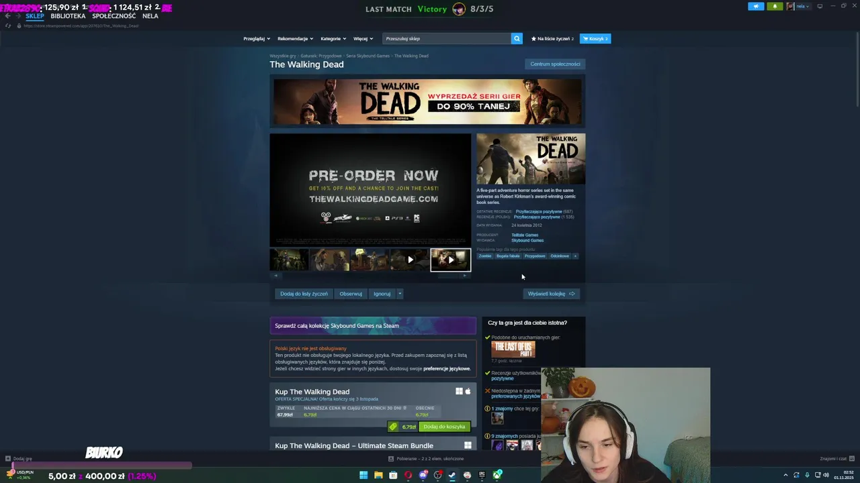Switch to the SKLEP tab

point(35,16)
